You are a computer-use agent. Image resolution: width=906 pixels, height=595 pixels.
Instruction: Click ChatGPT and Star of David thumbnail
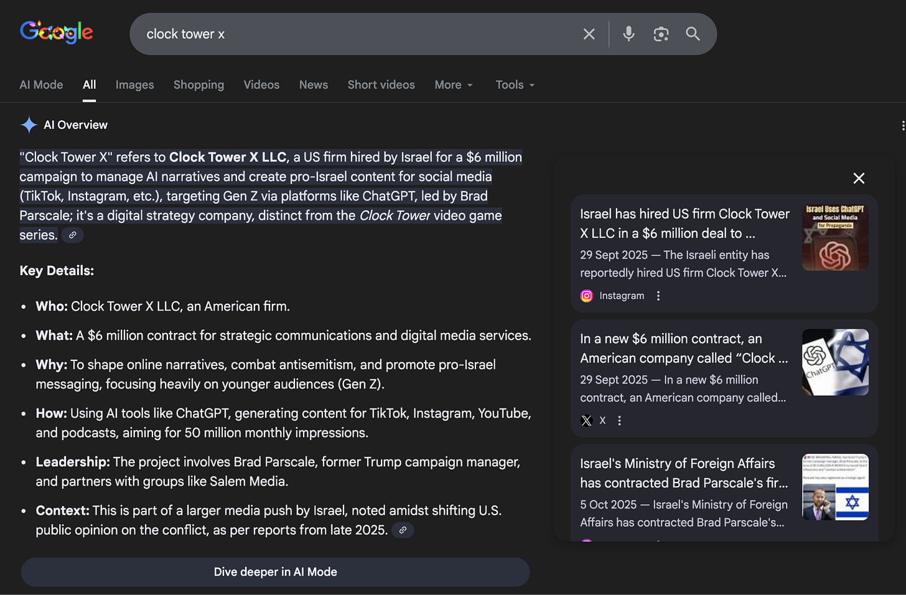coord(835,362)
